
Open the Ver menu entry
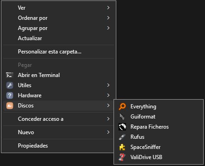(58, 8)
